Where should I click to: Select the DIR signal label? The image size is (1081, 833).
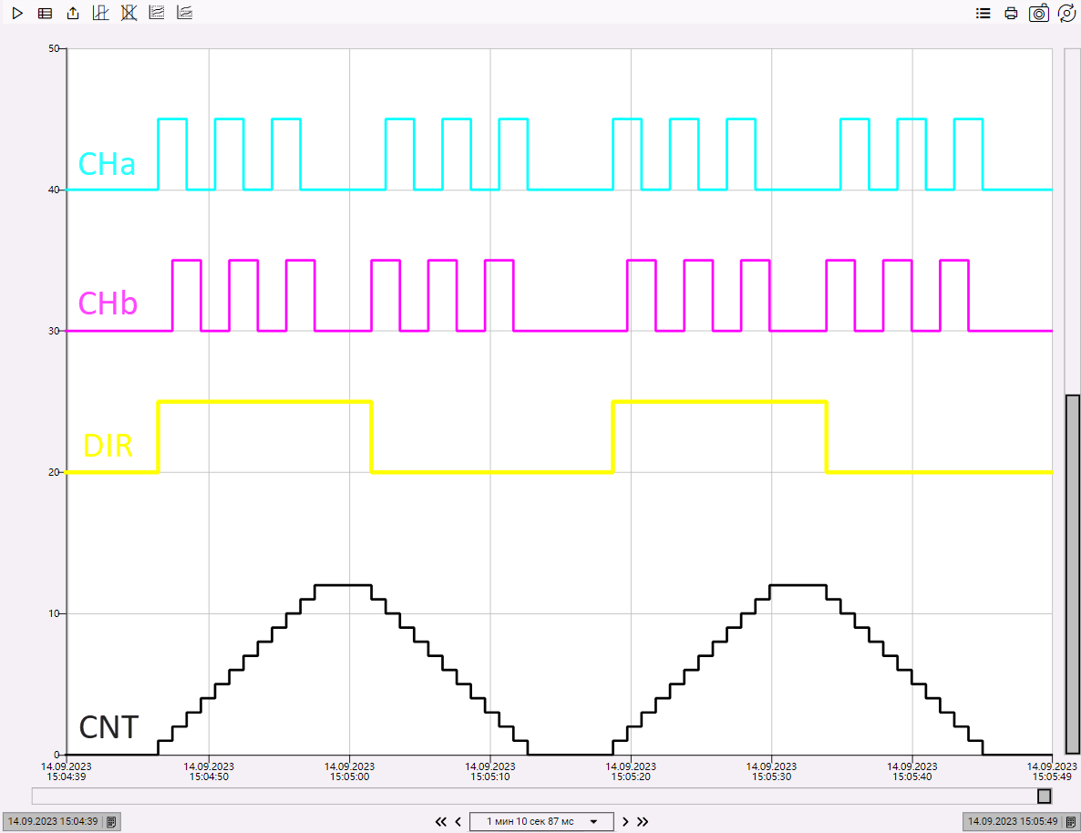(x=106, y=445)
